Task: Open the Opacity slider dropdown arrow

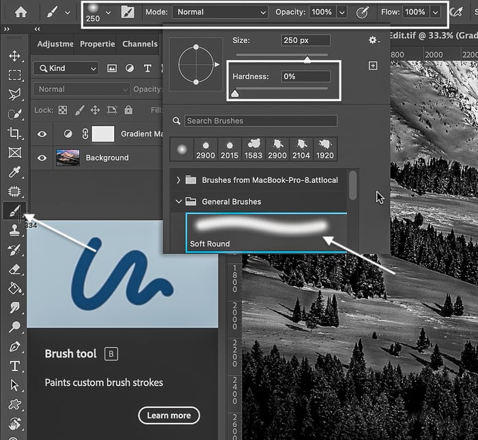Action: tap(342, 12)
